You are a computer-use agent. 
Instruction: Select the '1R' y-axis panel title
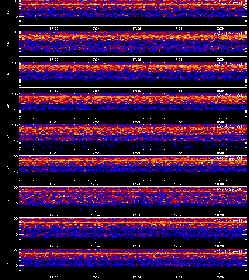[x=8, y=12]
